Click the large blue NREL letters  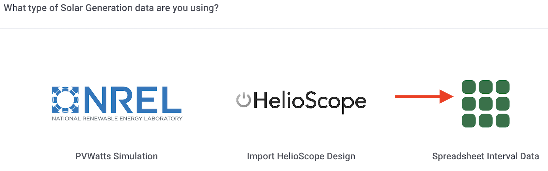(x=133, y=99)
